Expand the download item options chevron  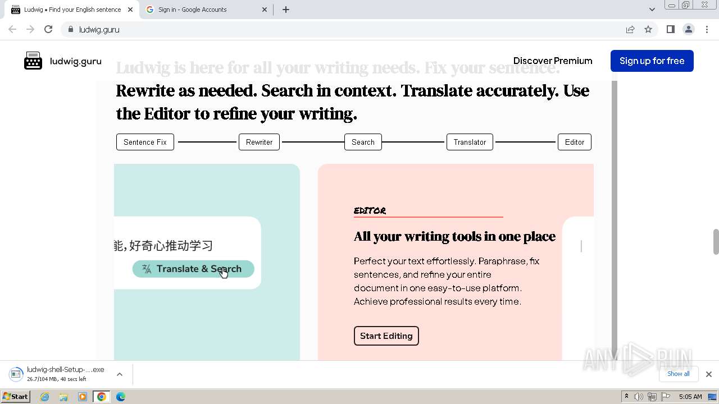(x=120, y=374)
